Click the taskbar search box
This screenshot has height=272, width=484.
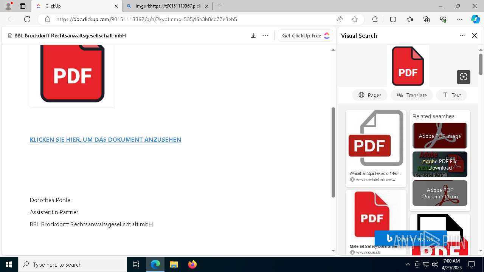pos(73,264)
